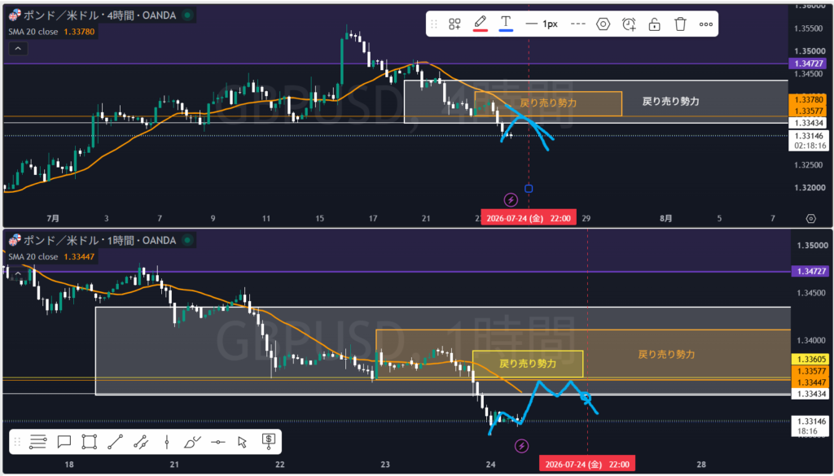Select the Rectangle drawing tool
Image resolution: width=834 pixels, height=476 pixels.
tap(90, 442)
